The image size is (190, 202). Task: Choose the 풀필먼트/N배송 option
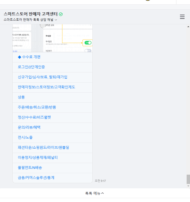point(53,168)
